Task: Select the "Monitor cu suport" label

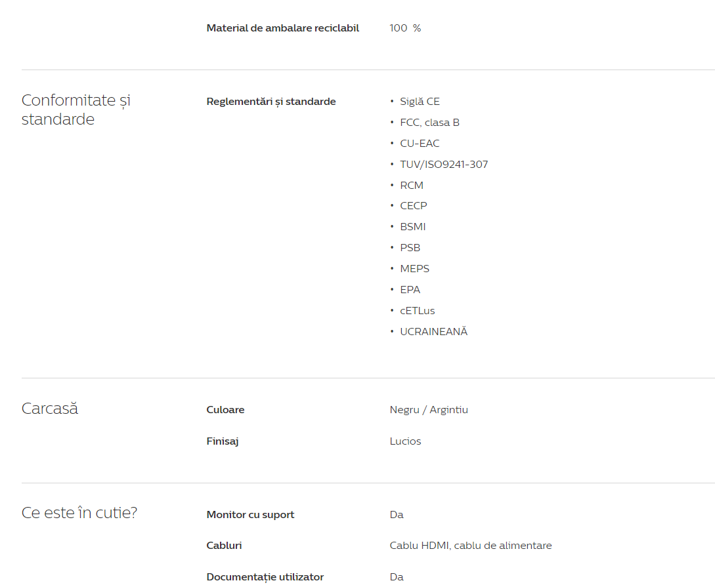Action: 250,515
